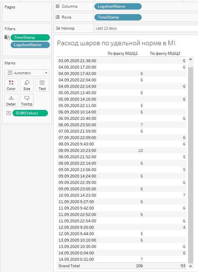Select row 14.09.2020 0:31:00
This screenshot has height=272, width=198.
click(122, 259)
